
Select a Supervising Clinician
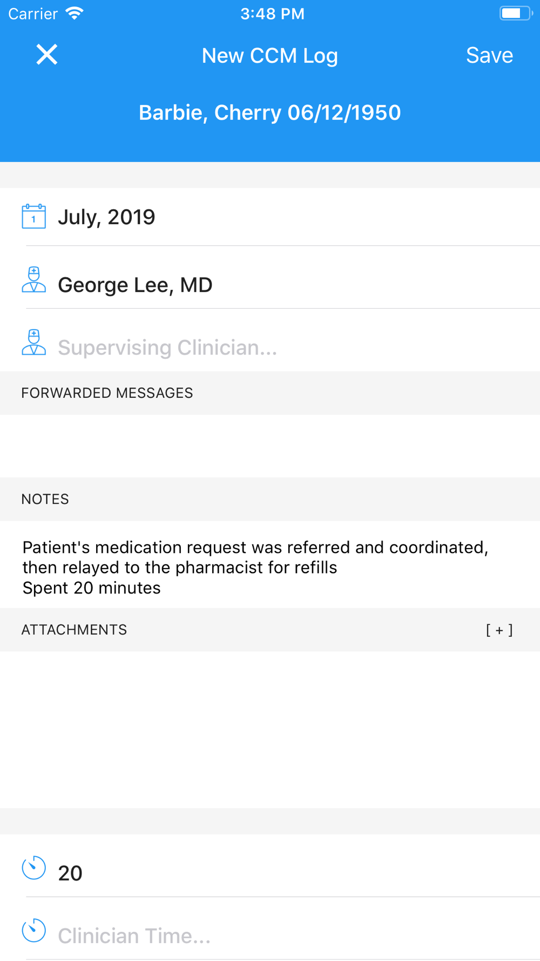coord(167,348)
